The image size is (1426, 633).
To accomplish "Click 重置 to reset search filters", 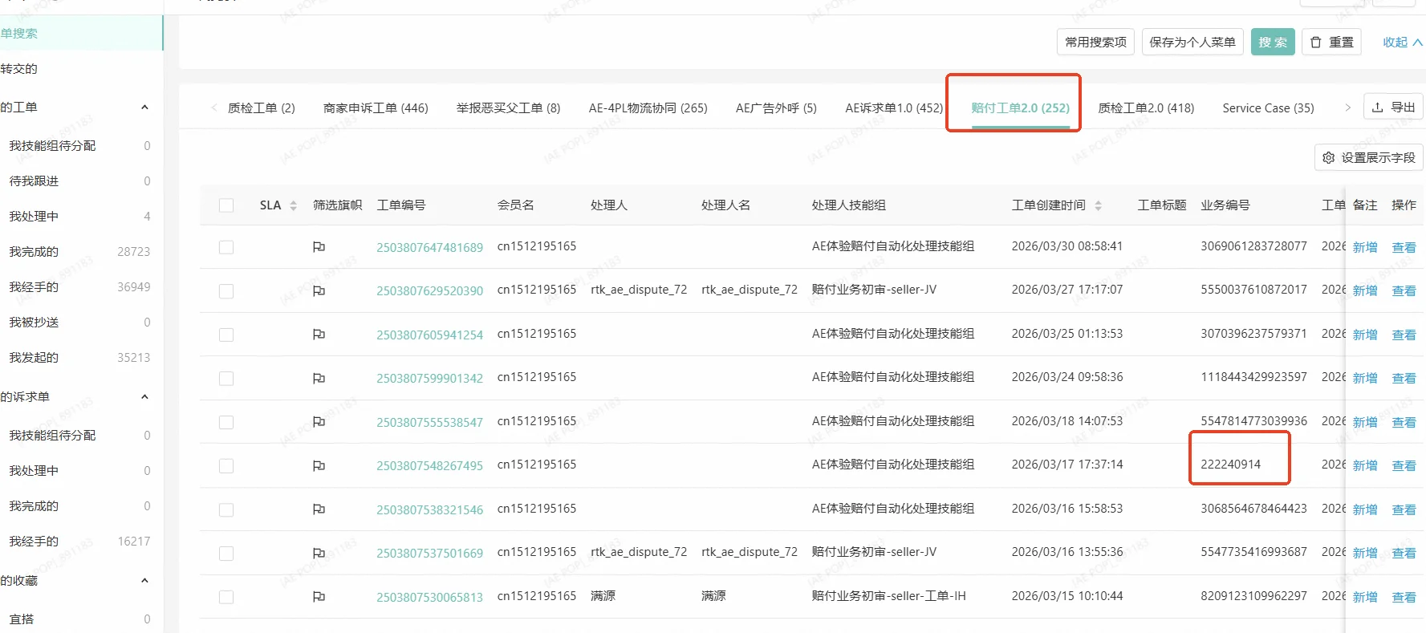I will (x=1332, y=42).
